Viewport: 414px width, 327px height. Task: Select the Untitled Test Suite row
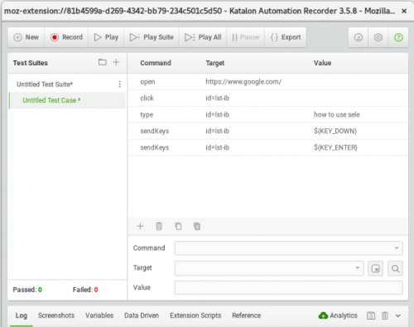(x=67, y=84)
